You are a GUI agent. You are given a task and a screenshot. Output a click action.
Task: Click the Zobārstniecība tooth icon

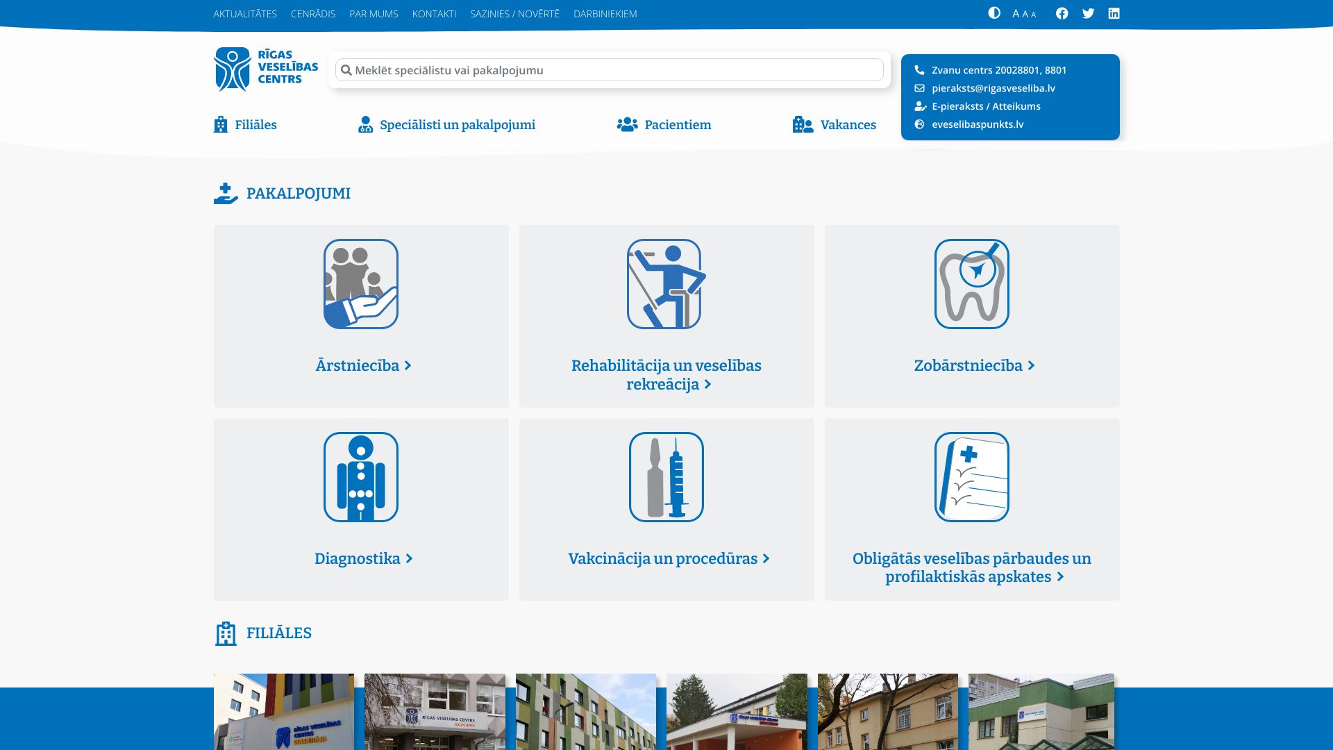(x=972, y=284)
